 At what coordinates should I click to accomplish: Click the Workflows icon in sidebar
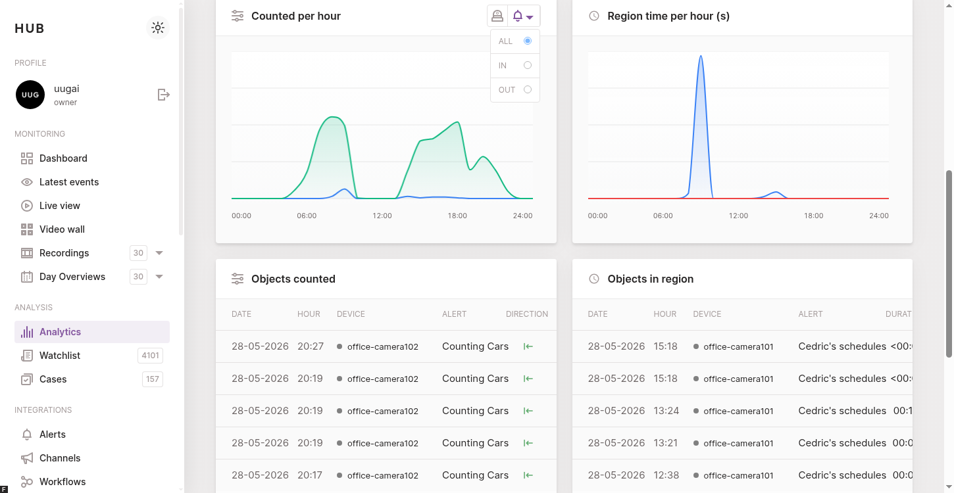(27, 482)
